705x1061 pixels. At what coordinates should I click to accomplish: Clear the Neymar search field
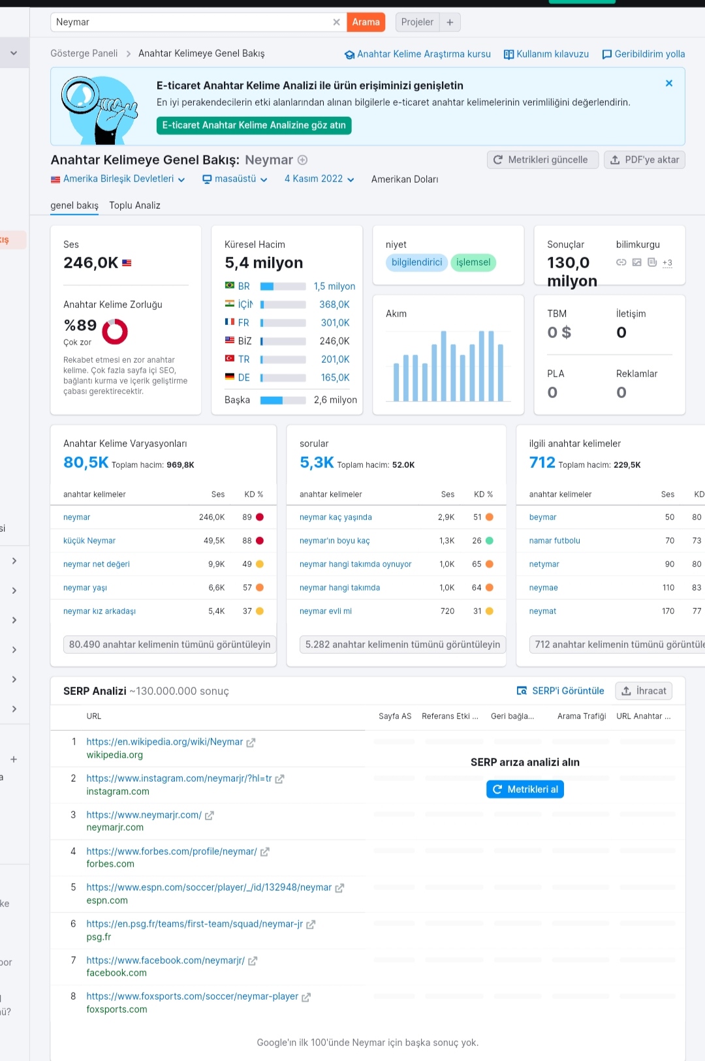(x=336, y=22)
